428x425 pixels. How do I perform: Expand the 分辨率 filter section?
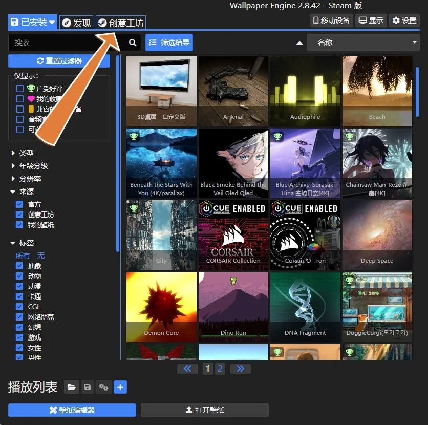[x=26, y=179]
